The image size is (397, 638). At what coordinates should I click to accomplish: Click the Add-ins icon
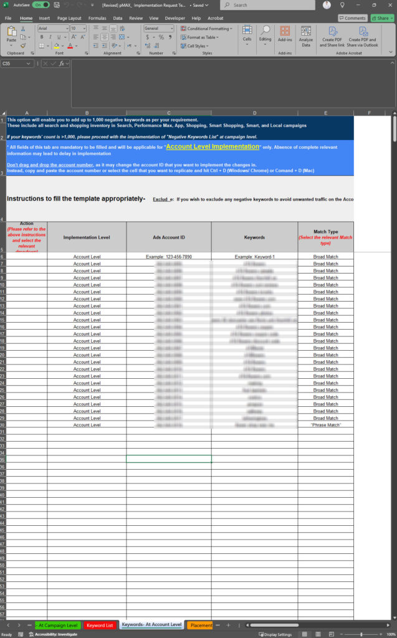pos(285,36)
